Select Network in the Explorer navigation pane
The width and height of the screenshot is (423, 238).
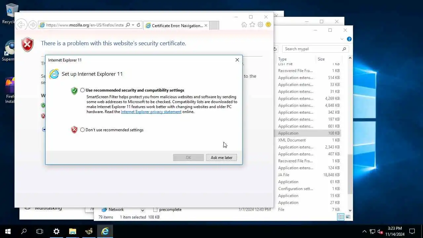116,210
